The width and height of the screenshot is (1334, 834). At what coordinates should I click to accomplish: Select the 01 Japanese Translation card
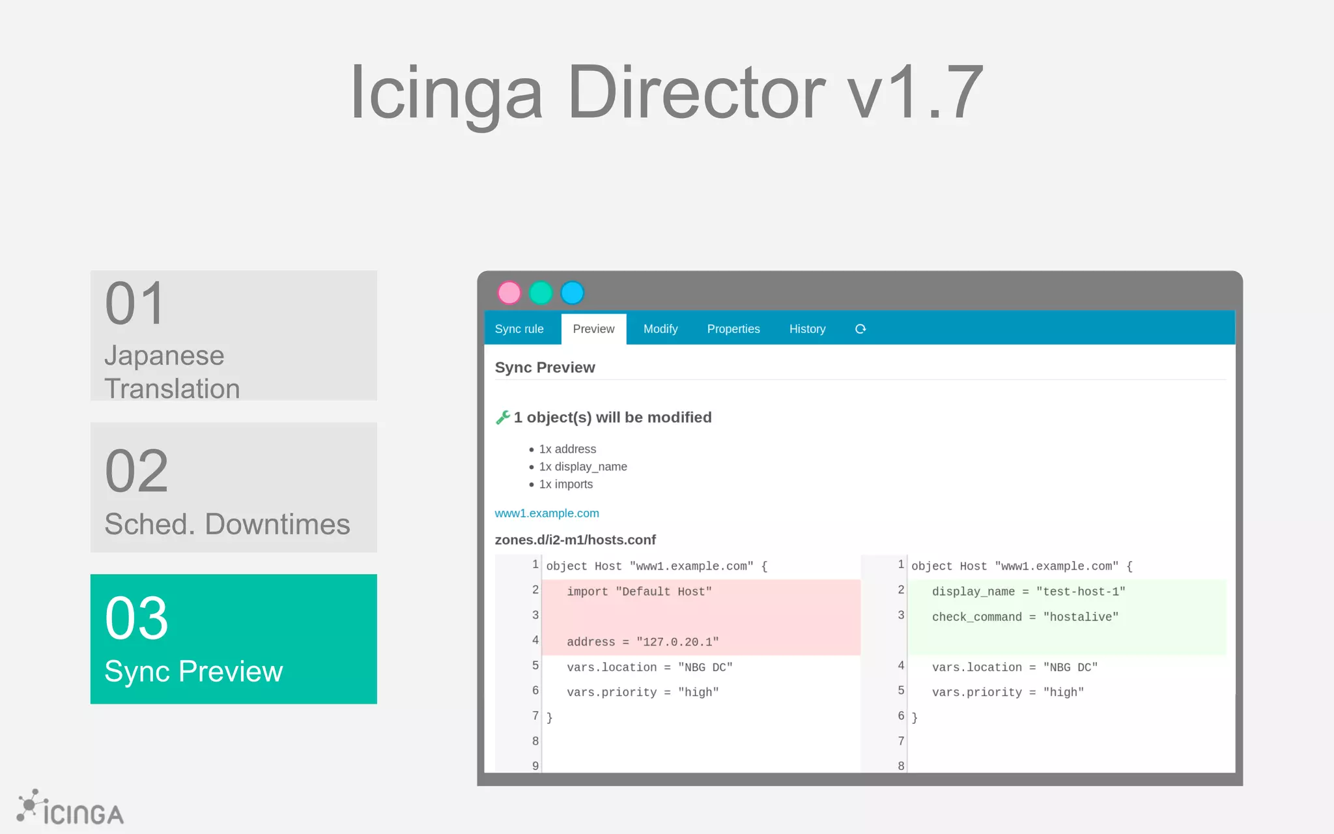[234, 336]
